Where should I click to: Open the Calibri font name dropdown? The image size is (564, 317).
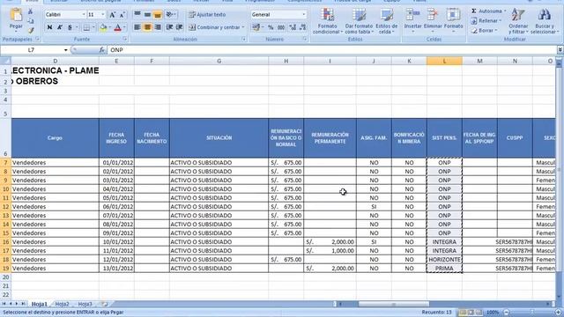click(84, 15)
